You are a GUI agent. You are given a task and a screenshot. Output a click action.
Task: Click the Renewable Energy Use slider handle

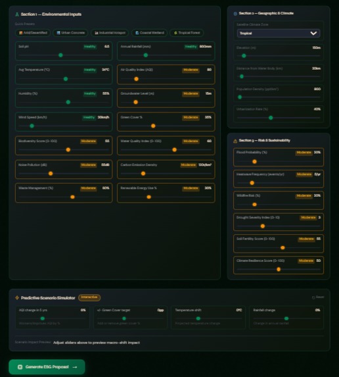coord(149,197)
